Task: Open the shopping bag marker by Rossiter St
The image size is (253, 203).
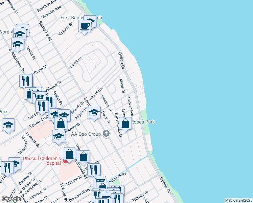Action: tap(61, 123)
